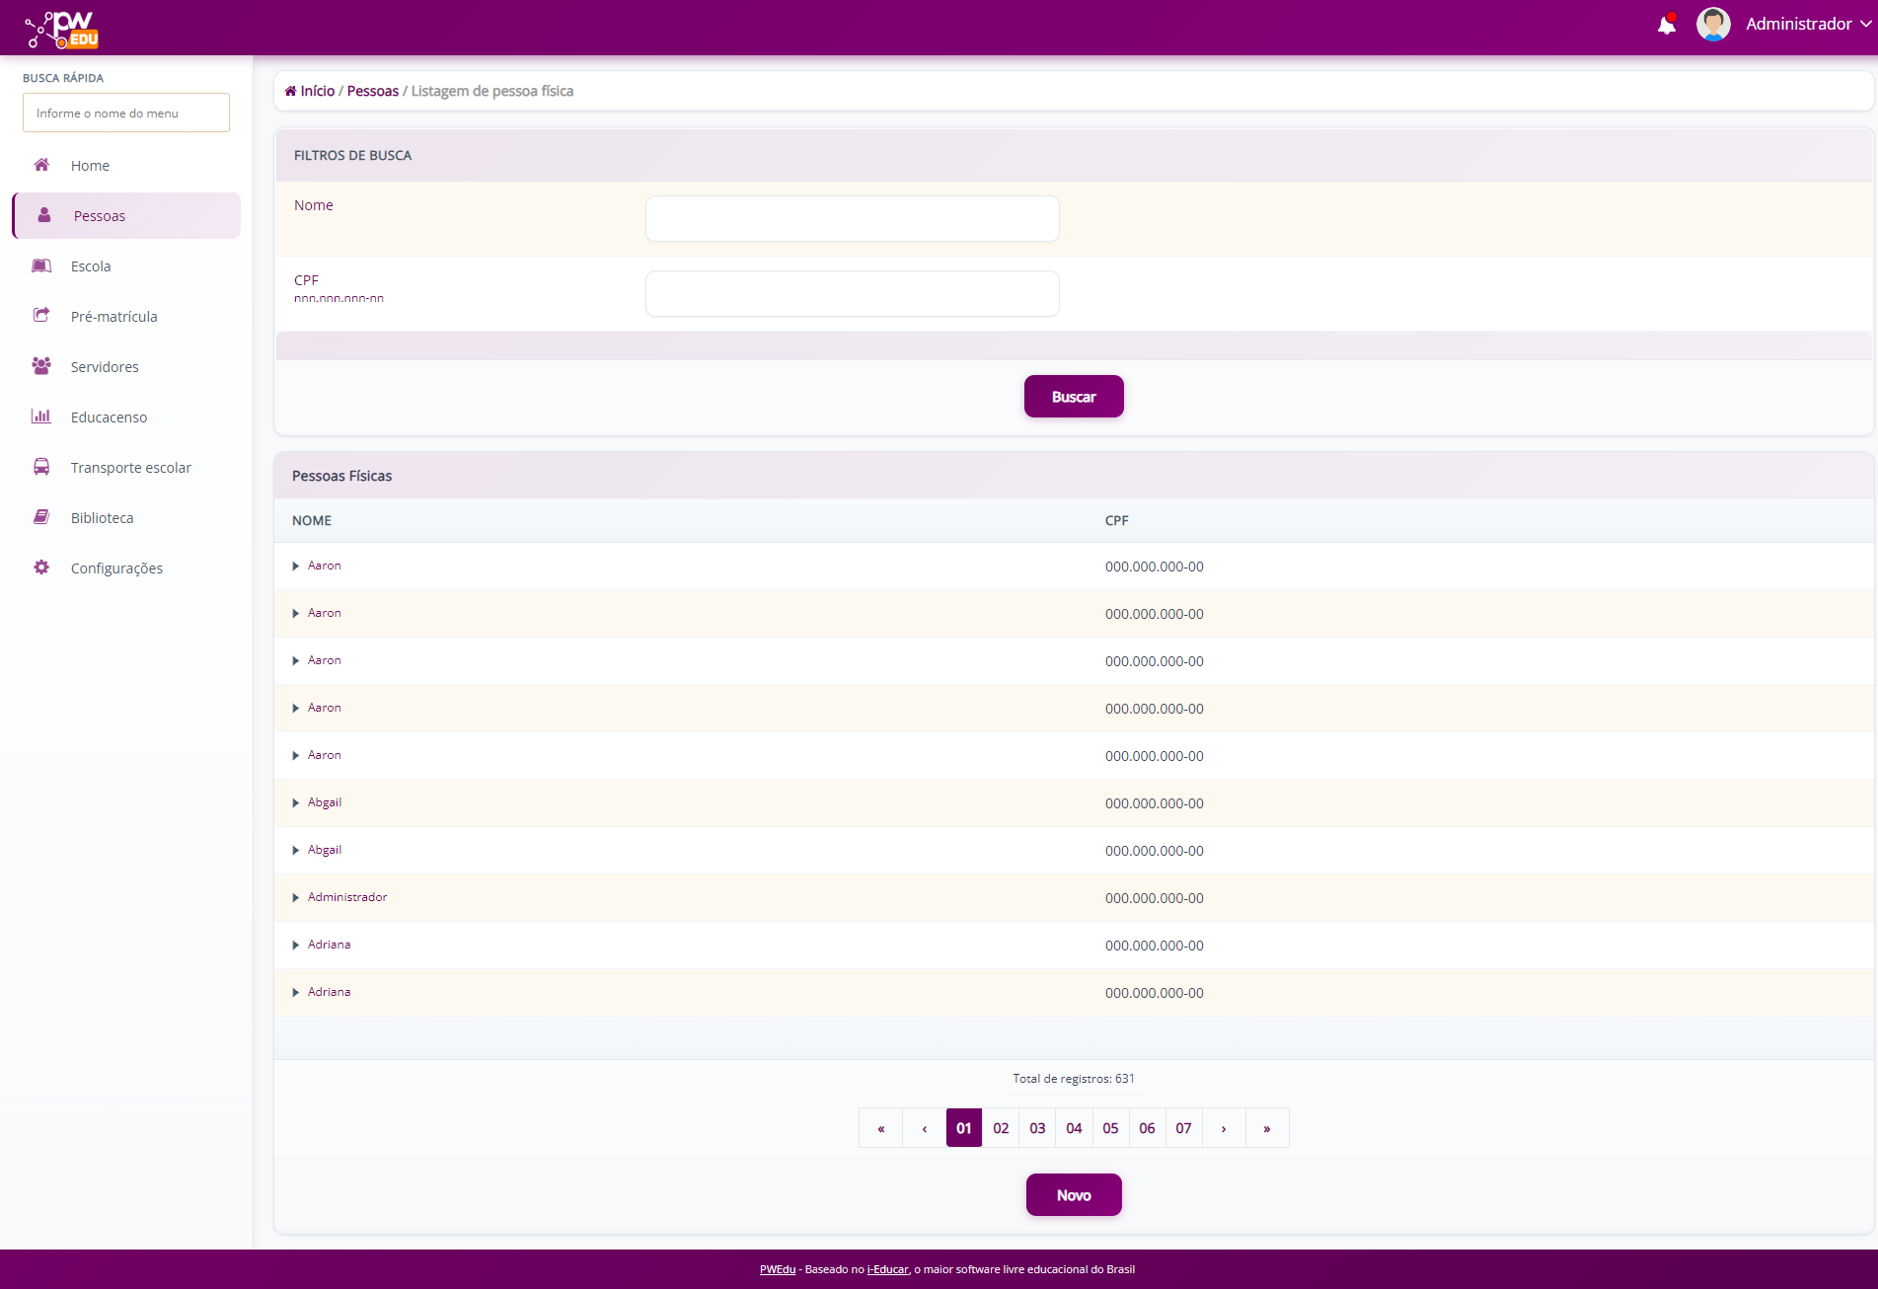Open the Administrador dropdown chevron

tap(1865, 25)
